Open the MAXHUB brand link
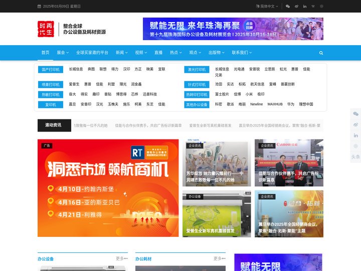This screenshot has width=361, height=271. click(275, 104)
